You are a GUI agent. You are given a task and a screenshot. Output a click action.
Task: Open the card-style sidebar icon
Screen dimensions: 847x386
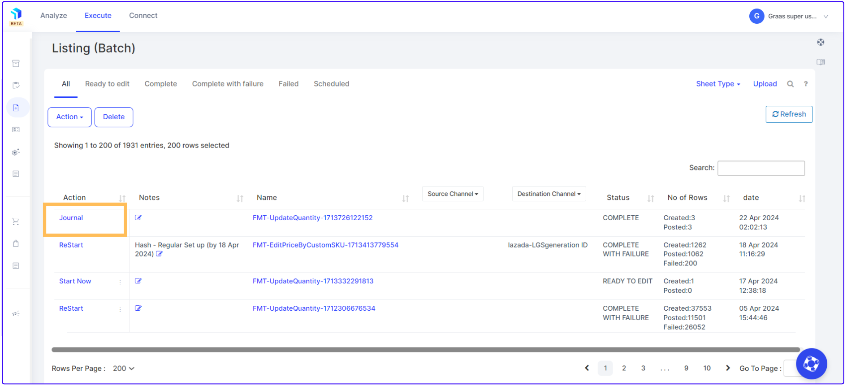point(16,130)
